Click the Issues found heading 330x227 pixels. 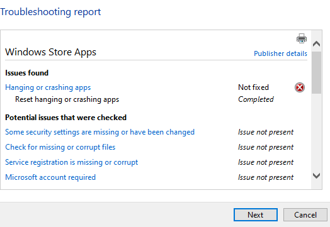click(26, 73)
